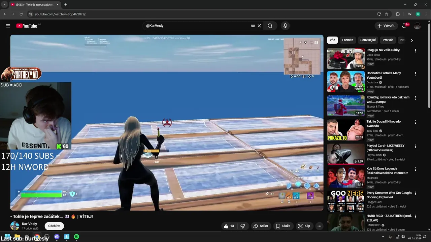Dislike the video with thumbs down
Viewport: 431px width, 242px height.
(x=243, y=226)
